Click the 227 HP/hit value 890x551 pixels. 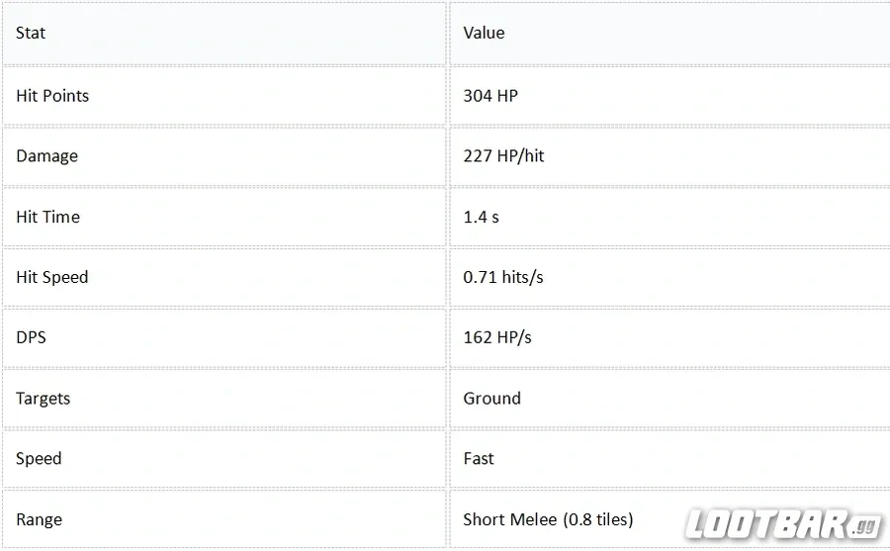[x=503, y=155]
